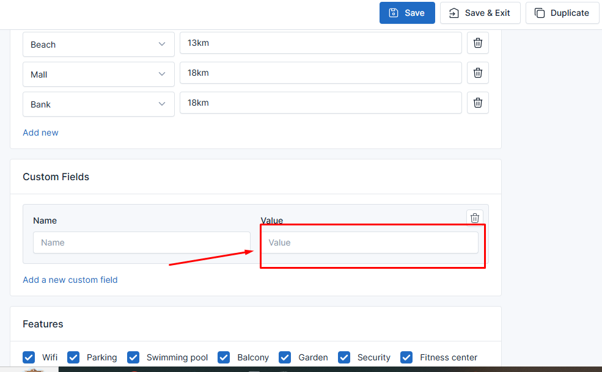
Task: Click the Add new facility link
Action: [41, 133]
